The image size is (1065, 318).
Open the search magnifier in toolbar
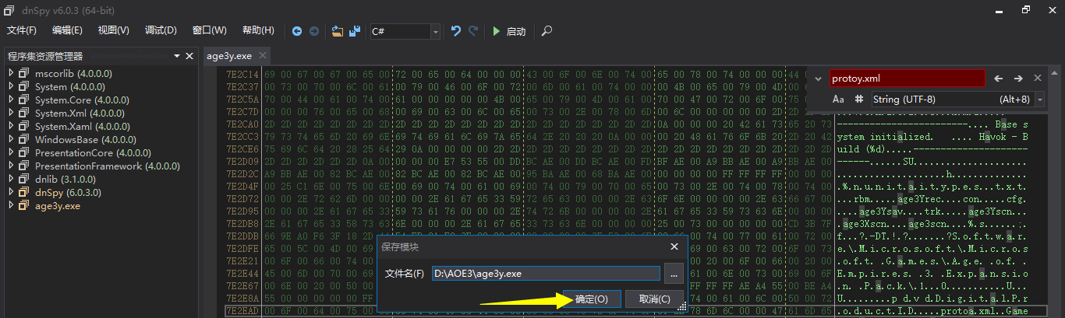(x=547, y=31)
